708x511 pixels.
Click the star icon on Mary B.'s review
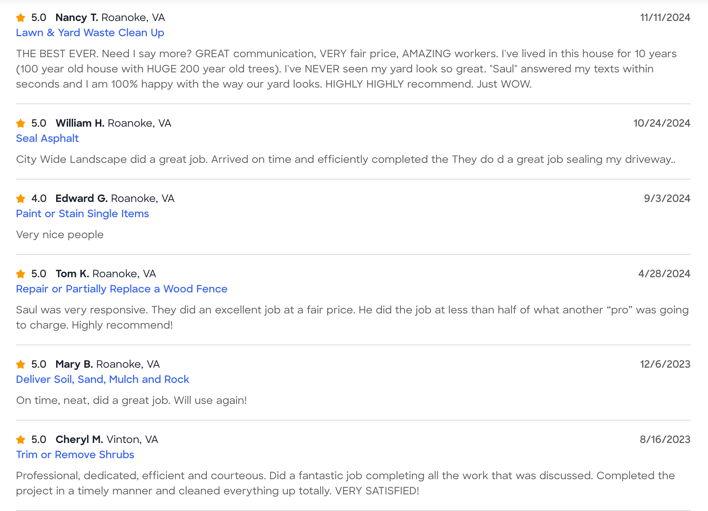21,364
